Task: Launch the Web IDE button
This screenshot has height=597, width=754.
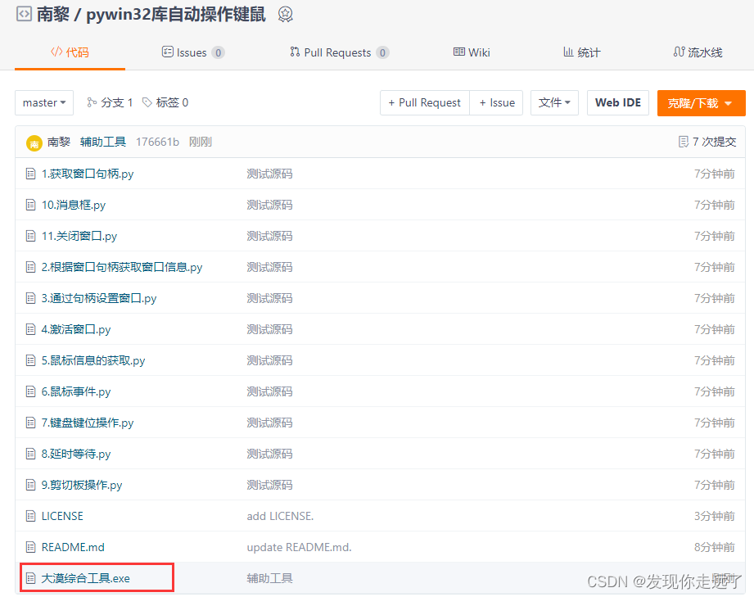Action: click(x=618, y=102)
